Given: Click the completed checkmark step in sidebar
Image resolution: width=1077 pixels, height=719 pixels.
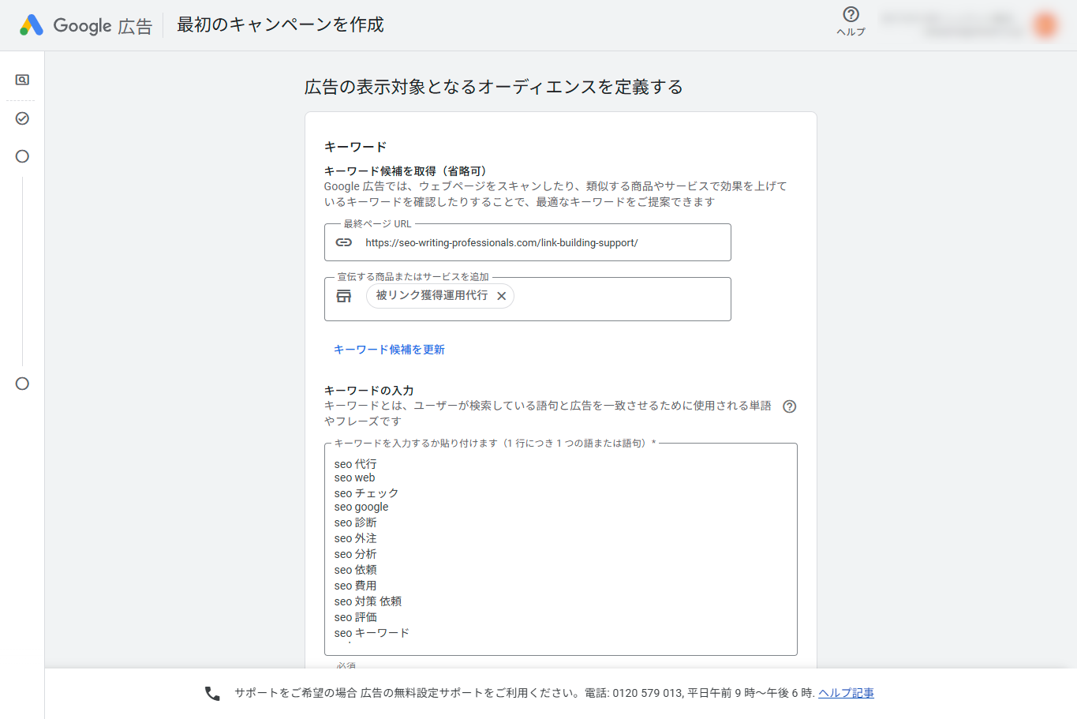Looking at the screenshot, I should (x=21, y=118).
